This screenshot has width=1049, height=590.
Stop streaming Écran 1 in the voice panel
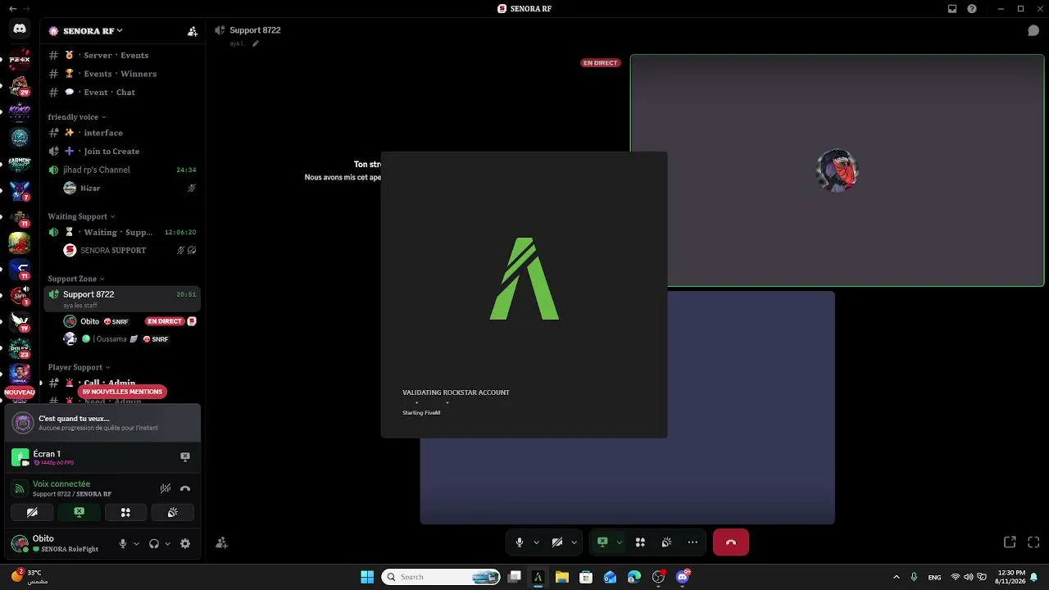click(x=185, y=456)
